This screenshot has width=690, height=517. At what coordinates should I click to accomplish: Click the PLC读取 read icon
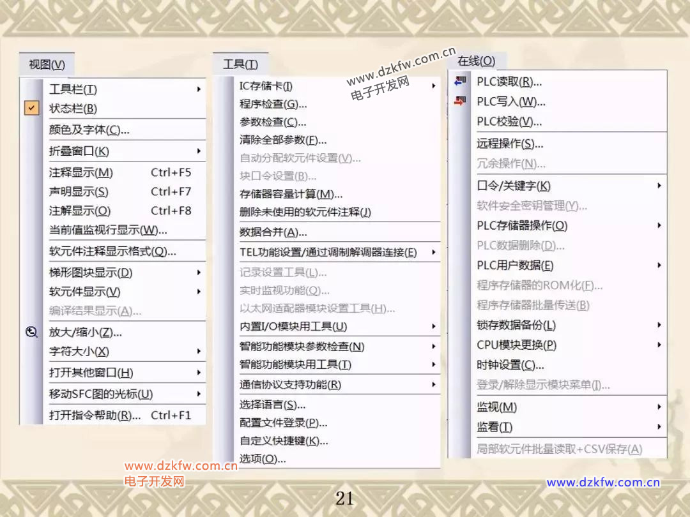click(459, 81)
